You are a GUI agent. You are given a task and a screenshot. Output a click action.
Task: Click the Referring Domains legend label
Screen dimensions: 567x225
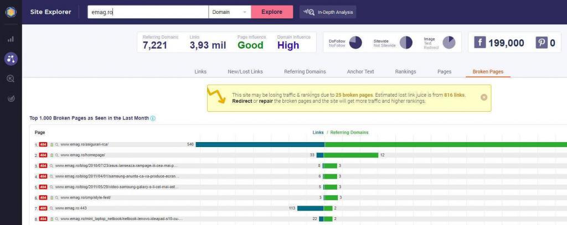[349, 133]
